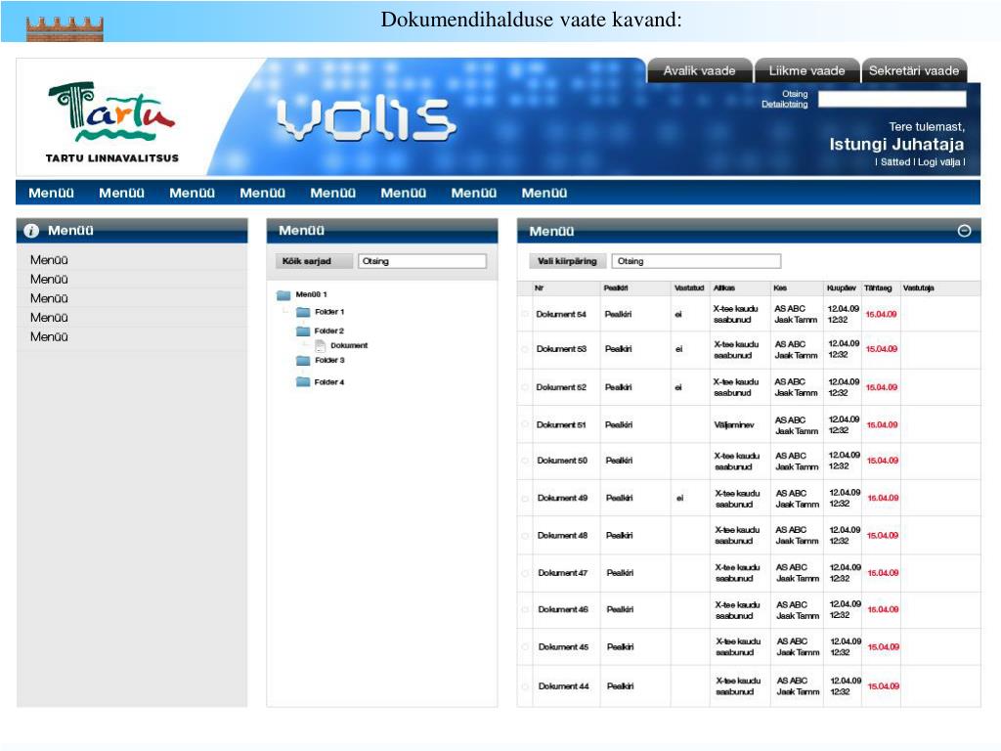Sort by the Allikas column header

click(x=724, y=288)
